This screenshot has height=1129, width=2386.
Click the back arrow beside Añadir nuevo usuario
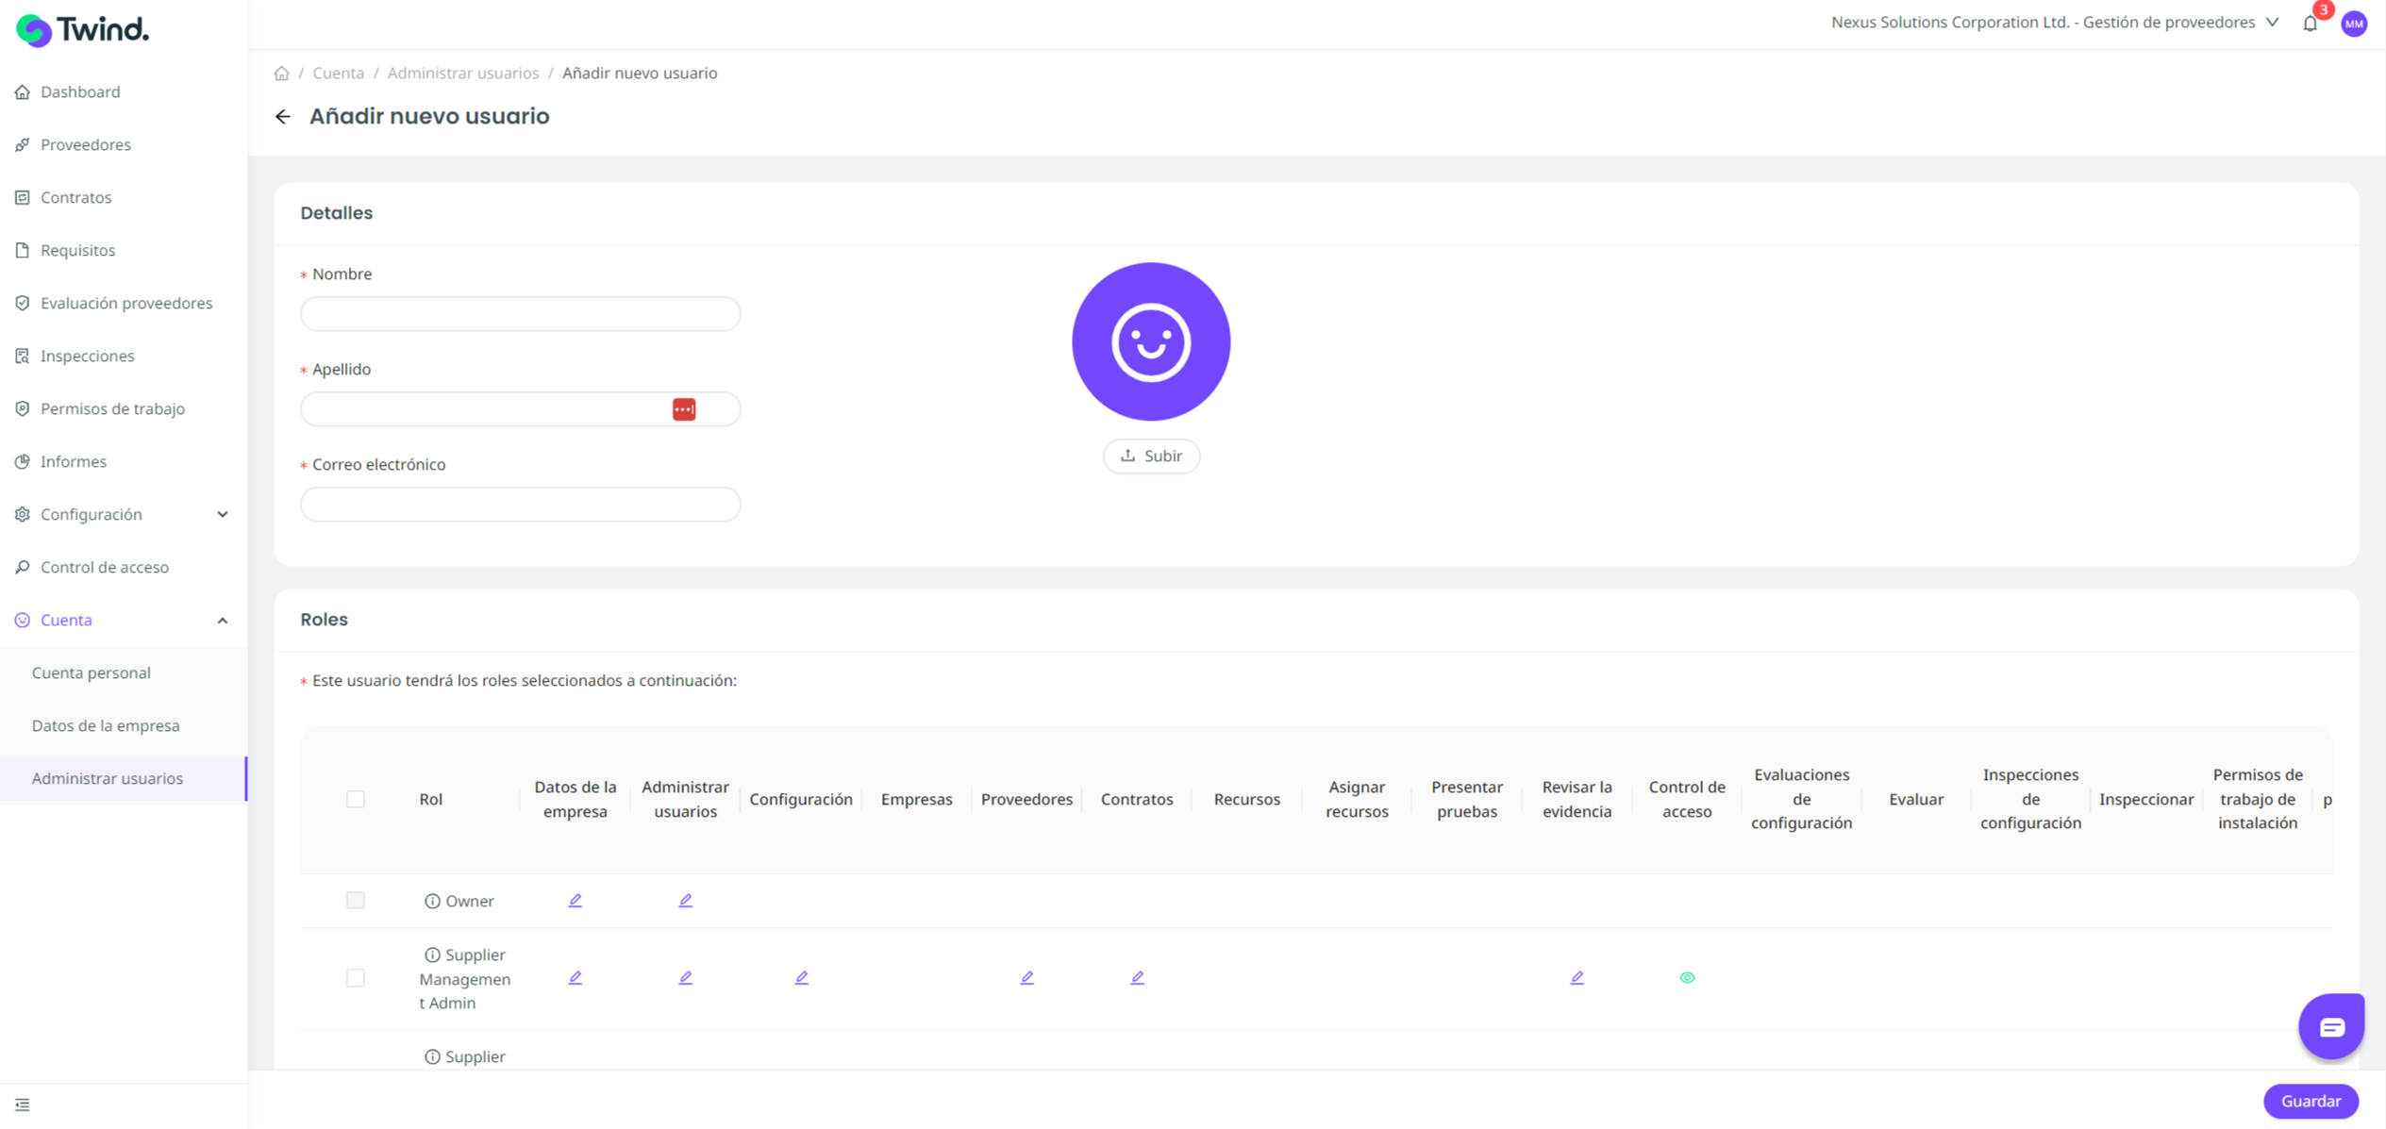(x=282, y=117)
